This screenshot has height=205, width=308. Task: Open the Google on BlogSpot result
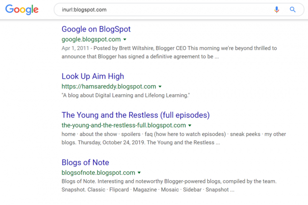point(96,29)
